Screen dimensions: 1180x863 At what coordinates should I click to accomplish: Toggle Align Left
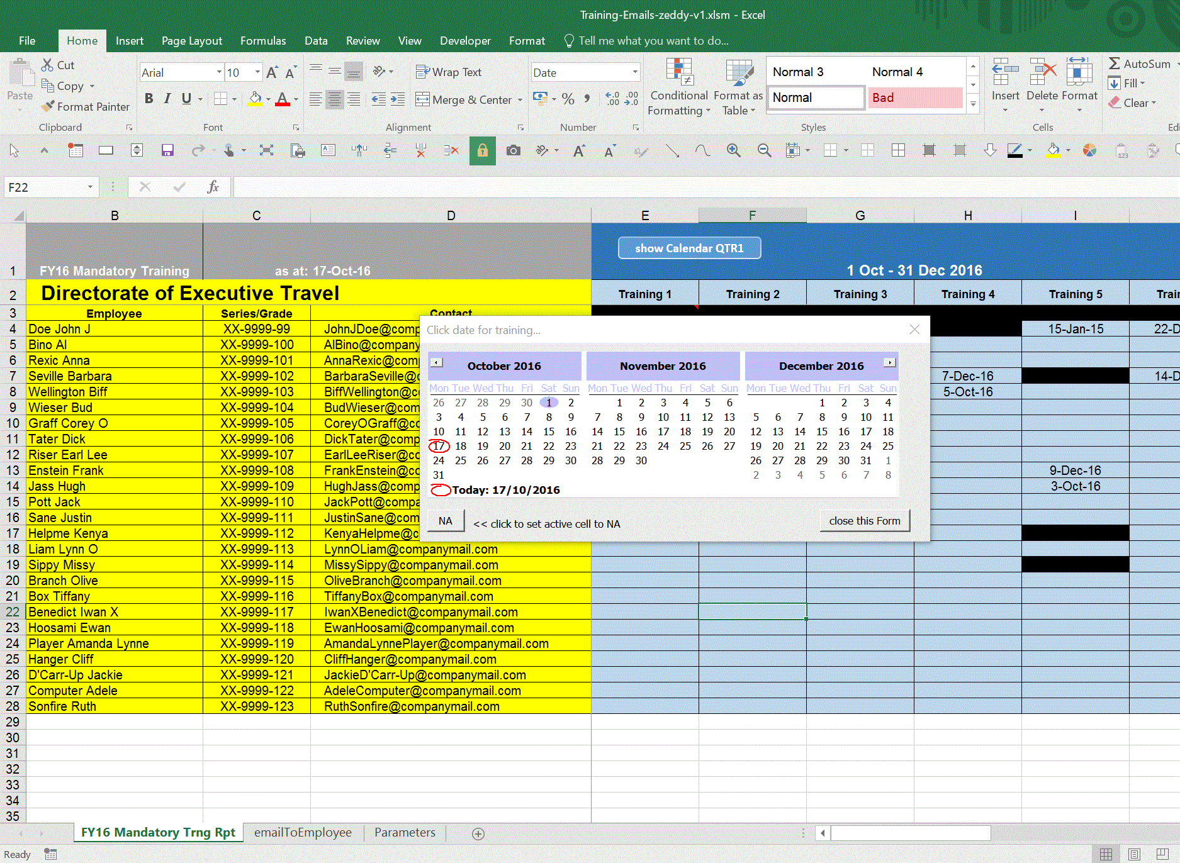[315, 99]
